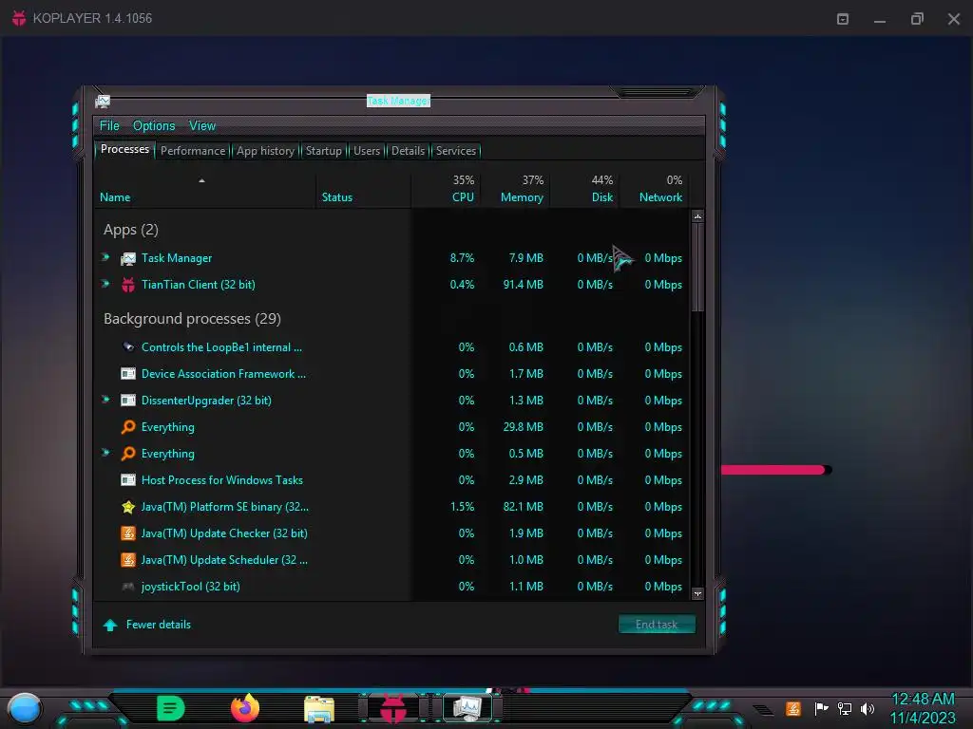Expand the TianTian Client app row

105,284
